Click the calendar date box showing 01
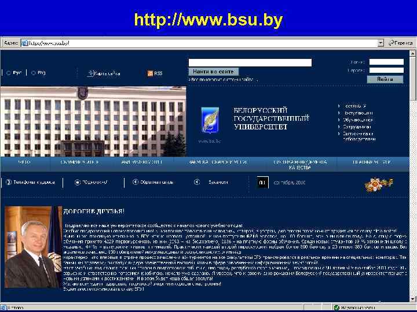 (262, 182)
